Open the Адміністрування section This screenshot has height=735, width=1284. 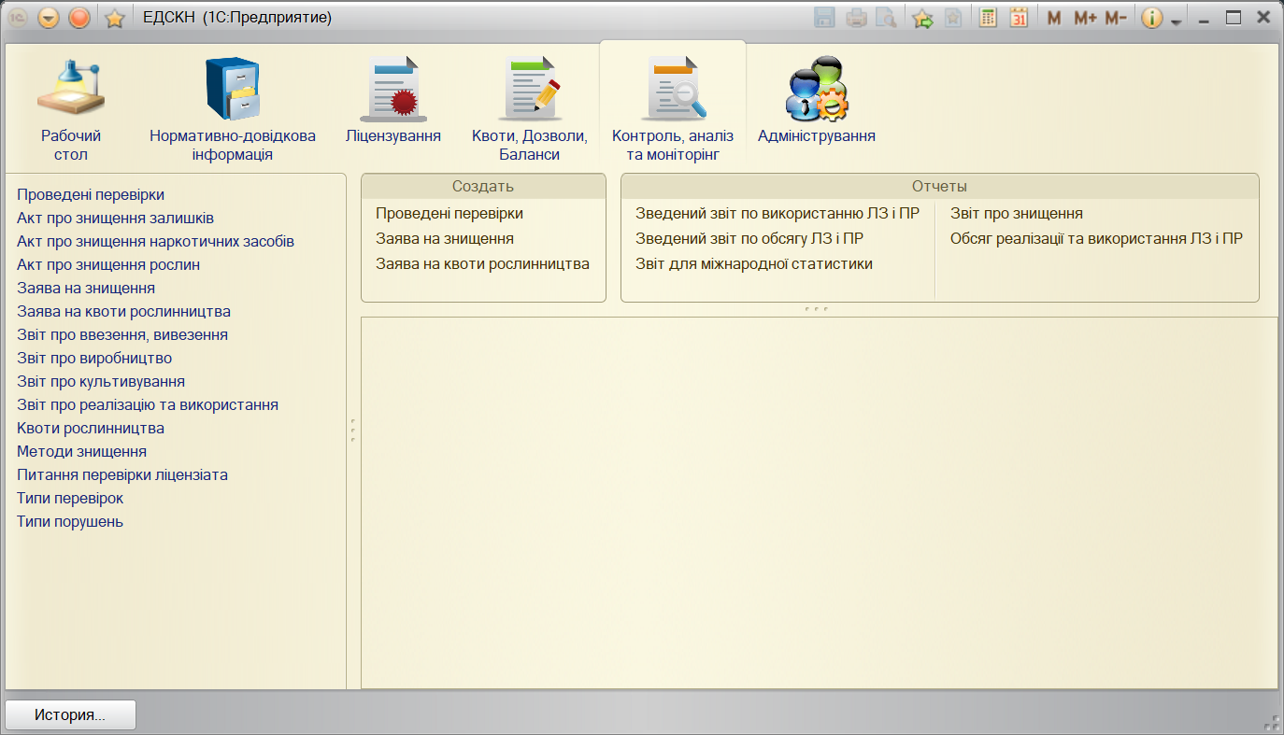click(x=817, y=99)
